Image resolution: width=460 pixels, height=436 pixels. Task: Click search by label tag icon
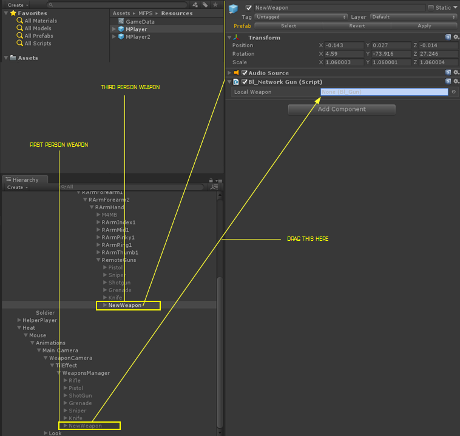205,5
